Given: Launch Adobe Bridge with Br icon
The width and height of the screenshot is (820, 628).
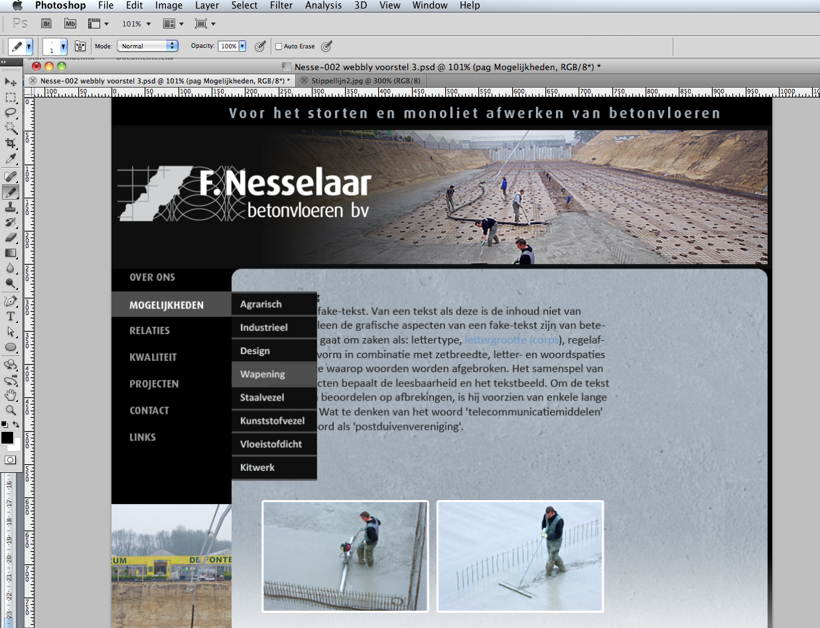Looking at the screenshot, I should point(46,23).
